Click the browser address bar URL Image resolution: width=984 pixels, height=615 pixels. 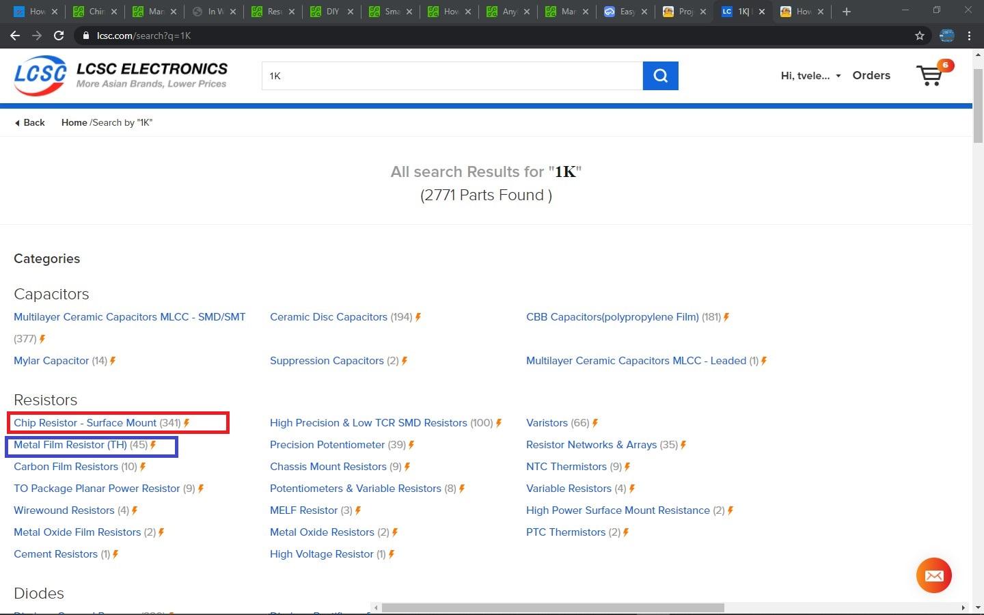pos(143,36)
